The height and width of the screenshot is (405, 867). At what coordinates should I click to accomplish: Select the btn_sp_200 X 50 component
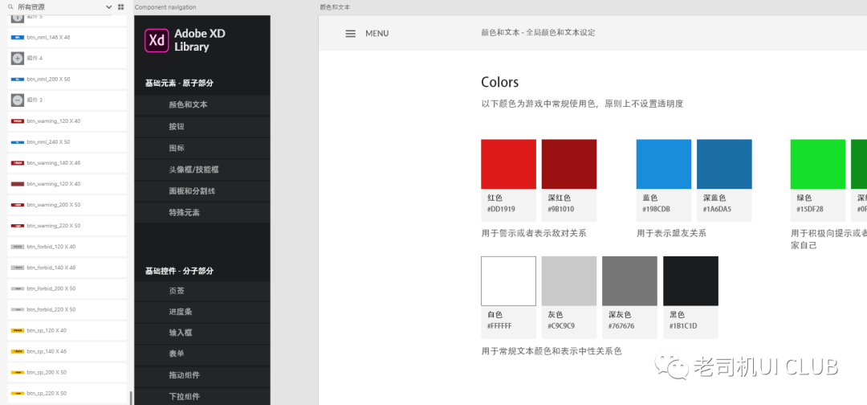[67, 372]
